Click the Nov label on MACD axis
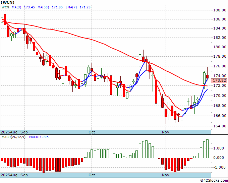Screen dimensions: 228x183 click(x=166, y=175)
